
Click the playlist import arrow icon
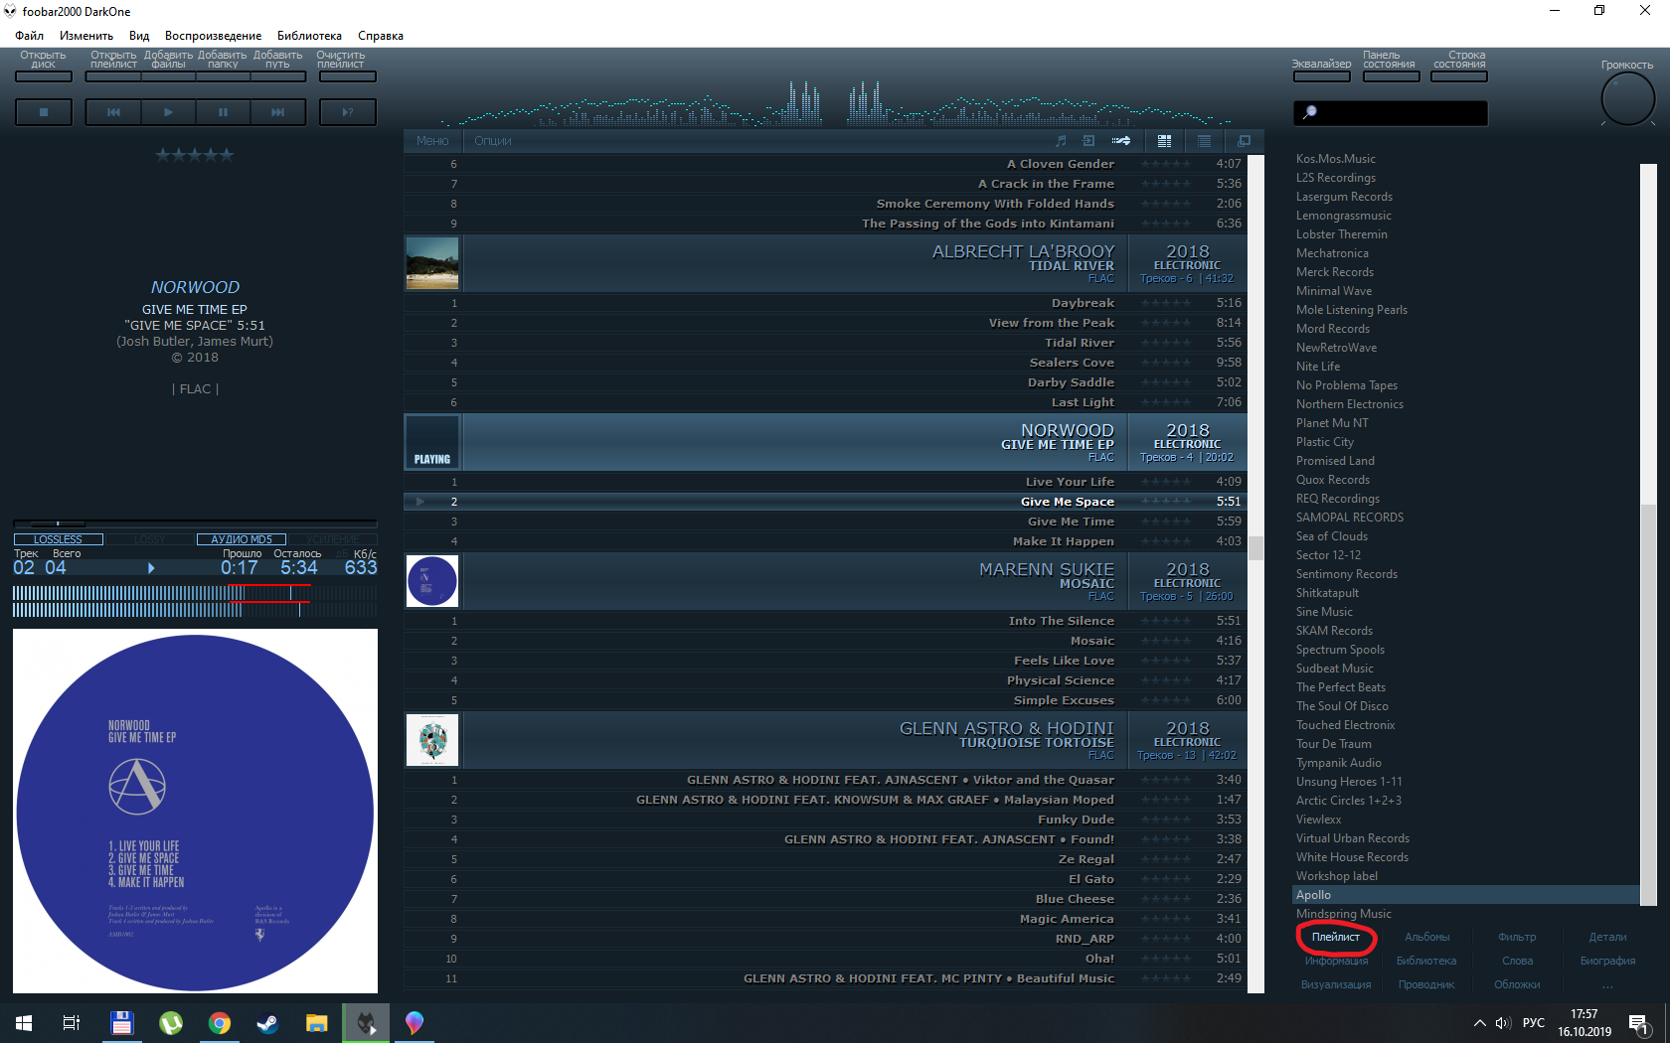(1088, 141)
